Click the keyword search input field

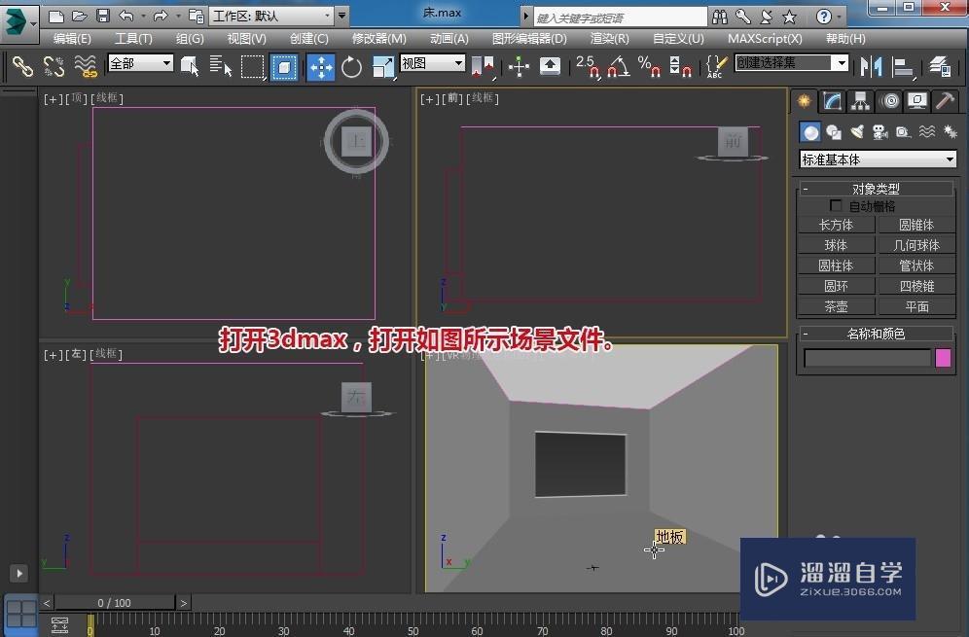point(619,17)
